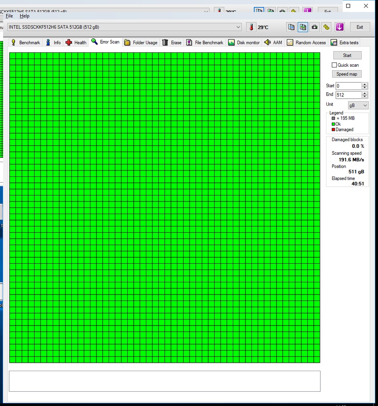The height and width of the screenshot is (406, 378).
Task: Click the purple download arrow icon
Action: pos(340,27)
